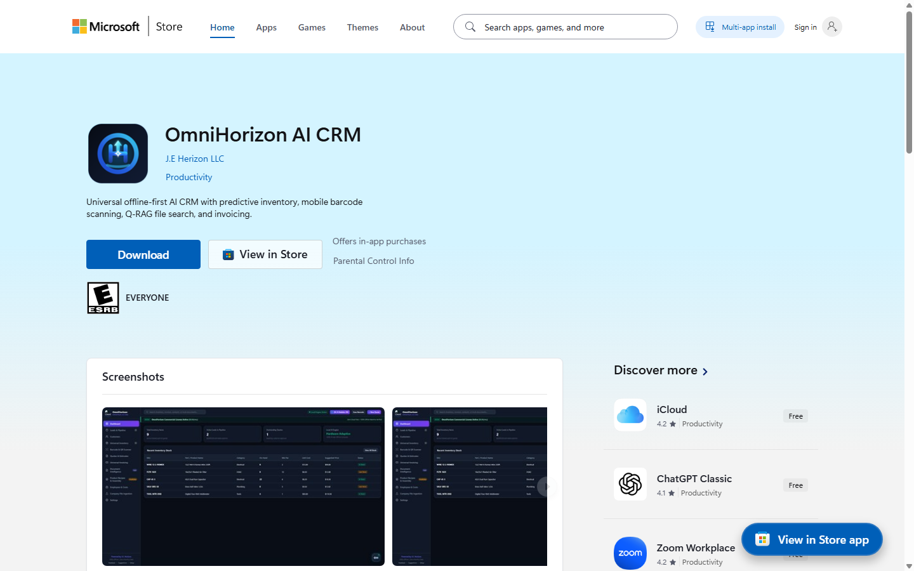Click the page scrollbar thumb
This screenshot has width=914, height=571.
tap(909, 82)
